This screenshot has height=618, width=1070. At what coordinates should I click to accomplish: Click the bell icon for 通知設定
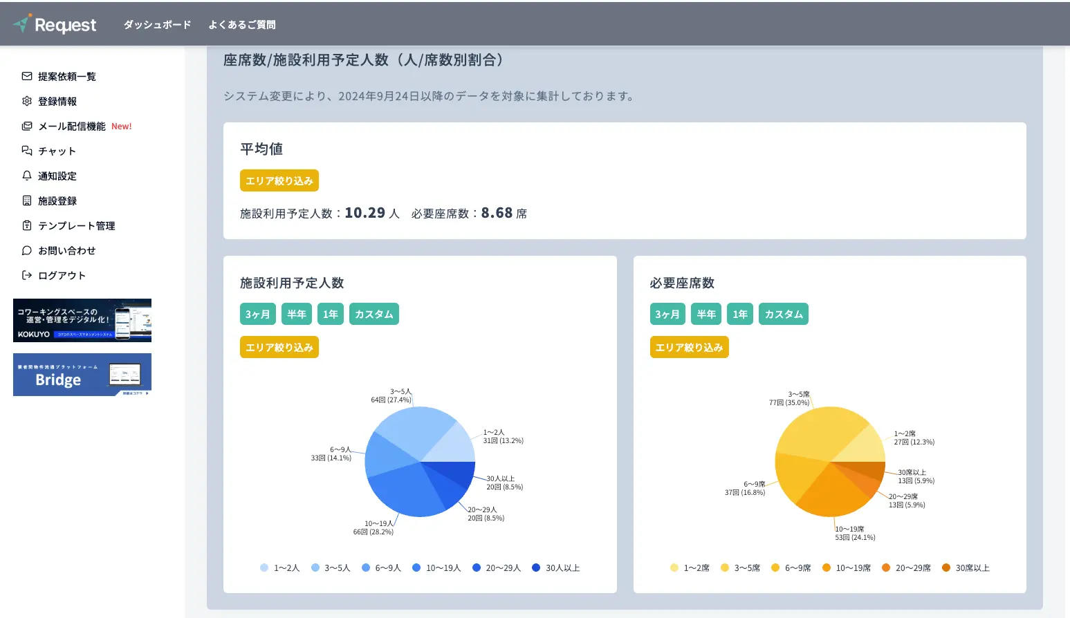point(27,176)
